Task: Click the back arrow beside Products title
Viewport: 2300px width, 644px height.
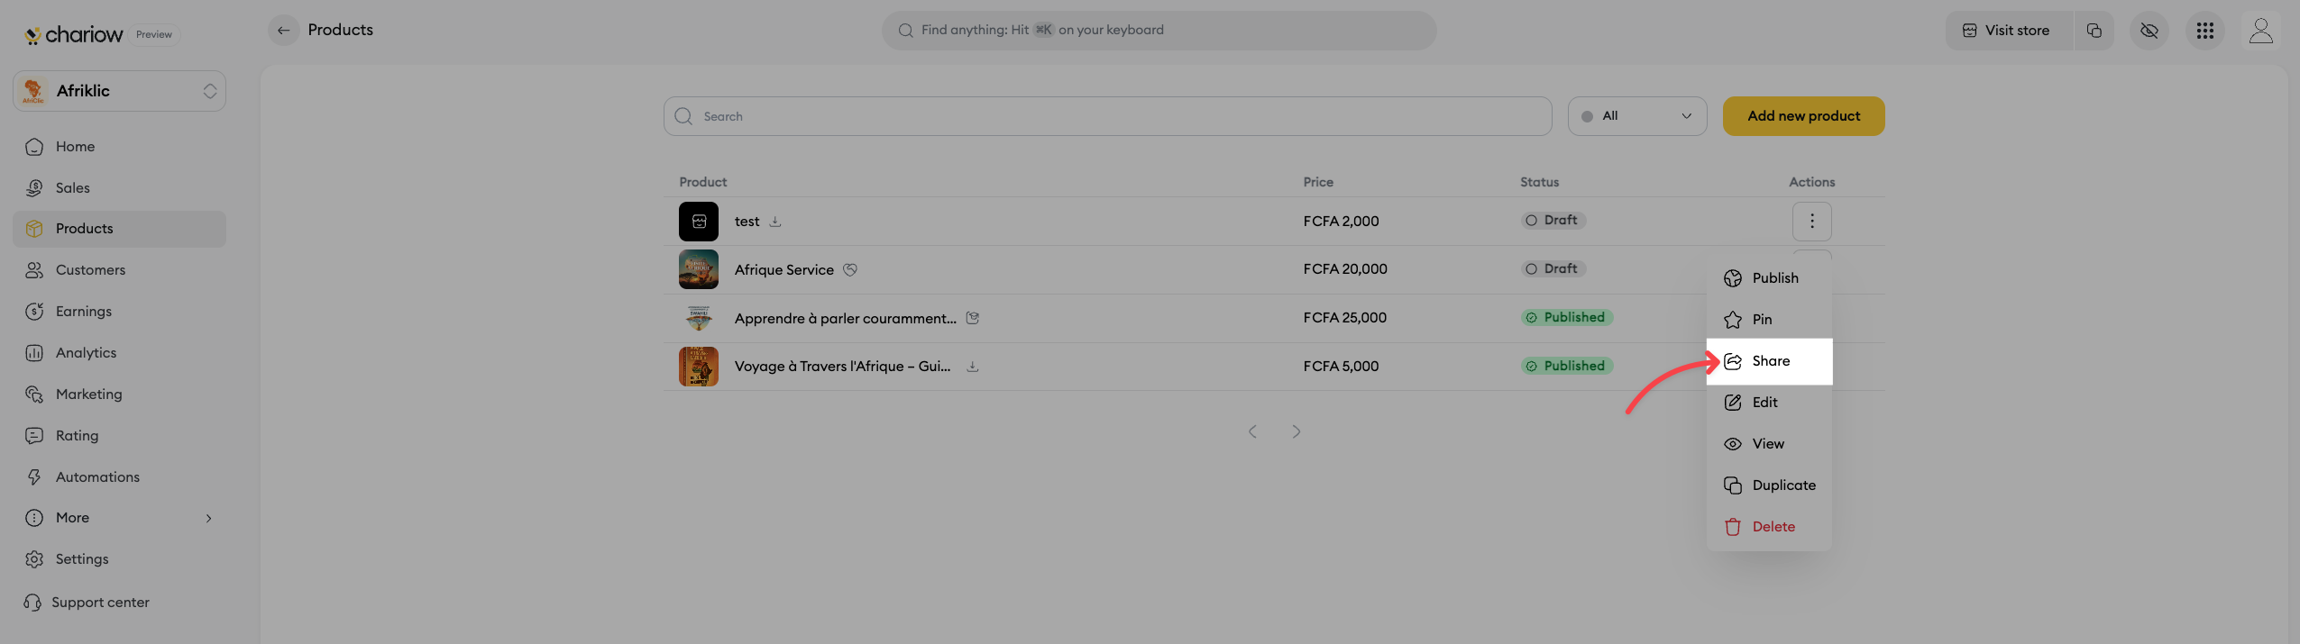Action: click(x=283, y=31)
